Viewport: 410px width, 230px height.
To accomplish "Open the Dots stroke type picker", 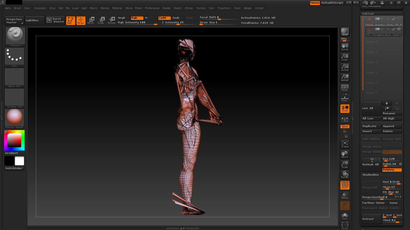I will pos(14,57).
